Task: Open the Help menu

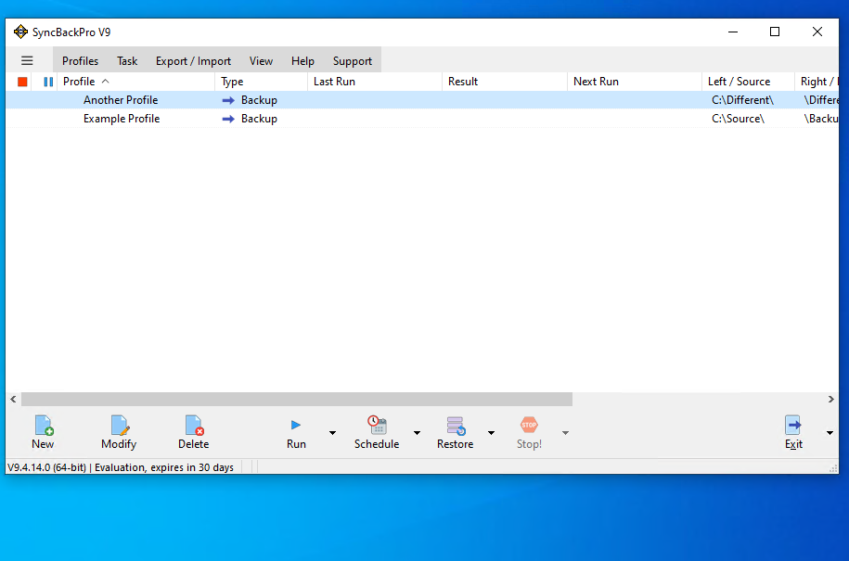Action: point(302,60)
